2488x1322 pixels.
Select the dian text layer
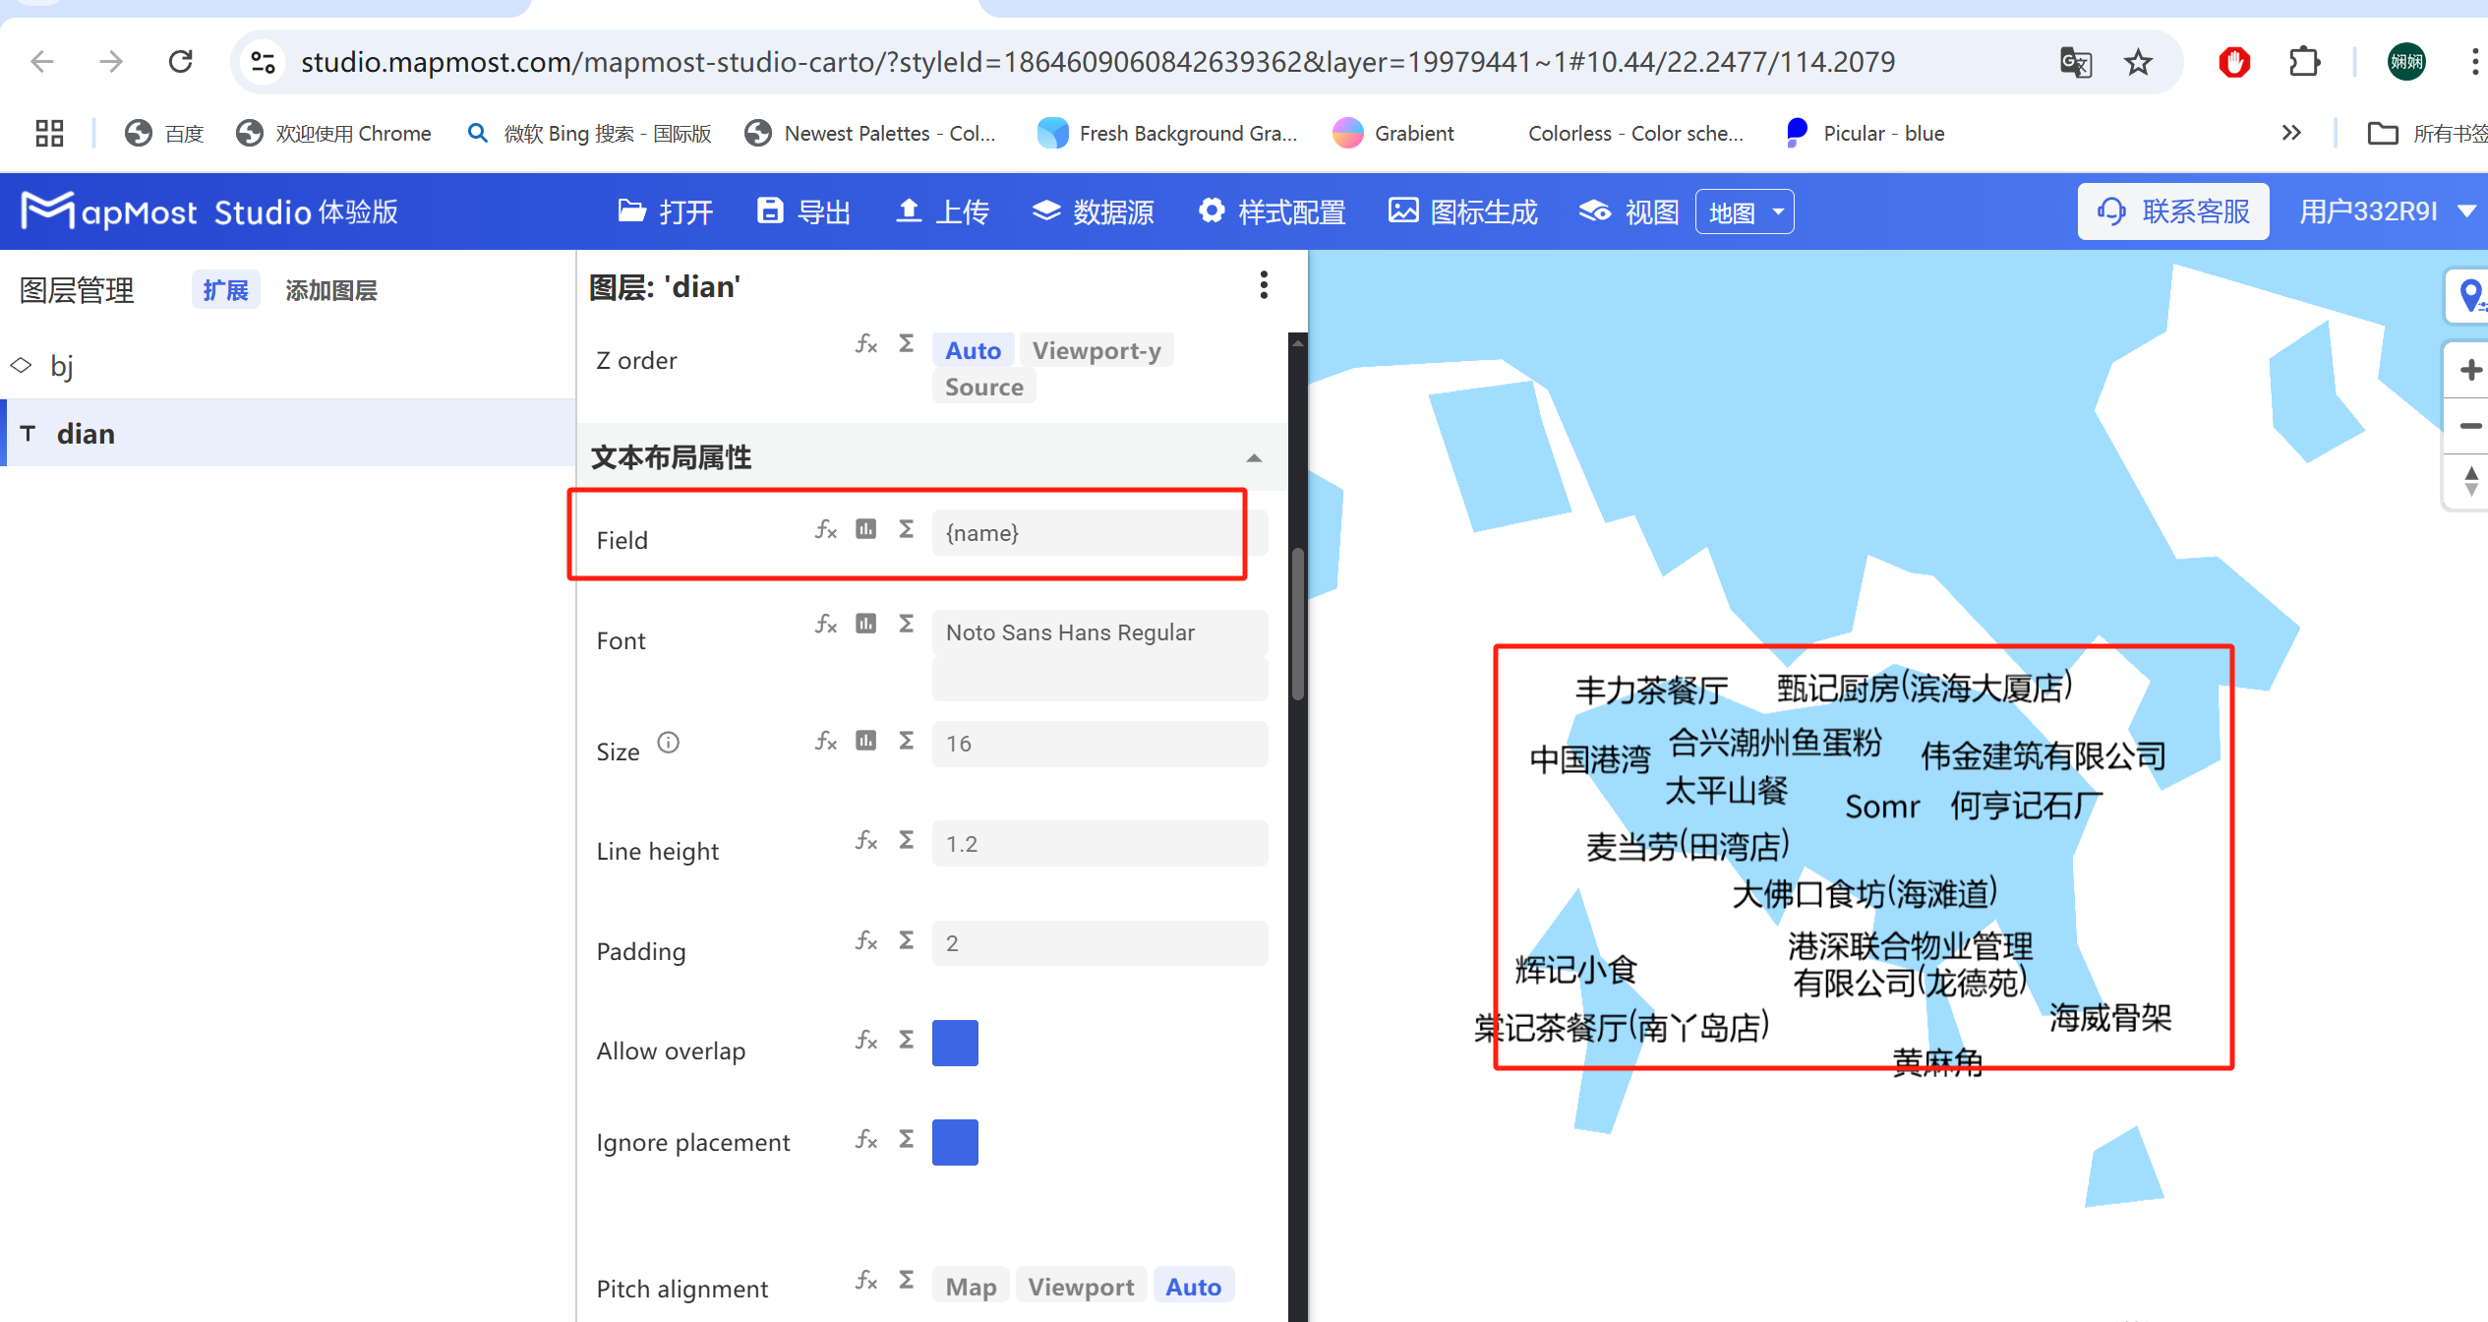pos(86,433)
